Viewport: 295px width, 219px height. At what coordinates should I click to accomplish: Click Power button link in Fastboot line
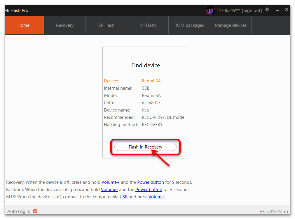click(x=149, y=190)
